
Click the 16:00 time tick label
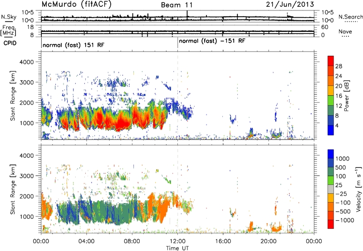tap(223, 241)
